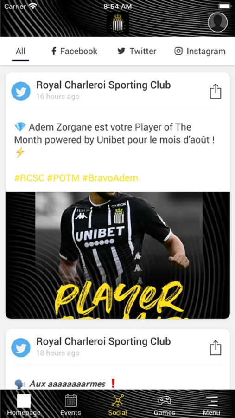The height and width of the screenshot is (418, 235).
Task: Open the hamburger Menu icon
Action: [212, 401]
